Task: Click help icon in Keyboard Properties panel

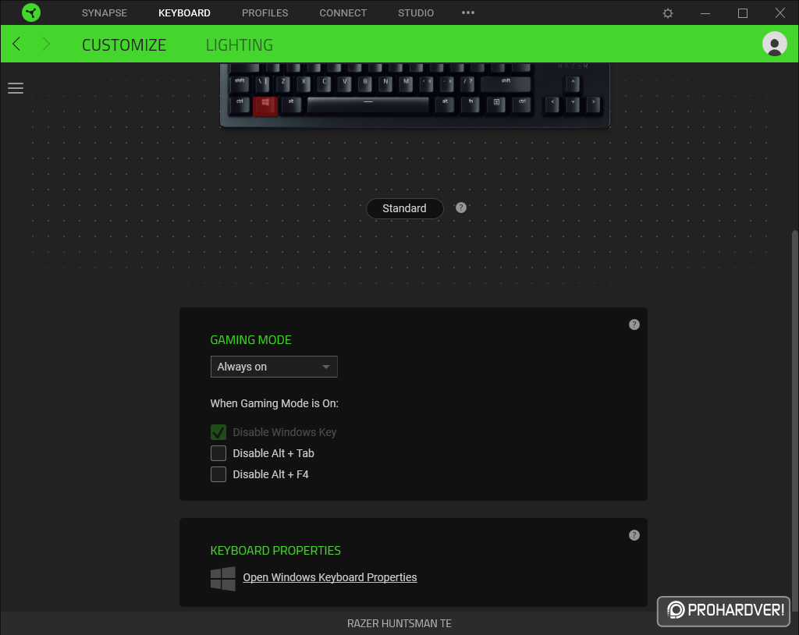Action: (x=634, y=535)
